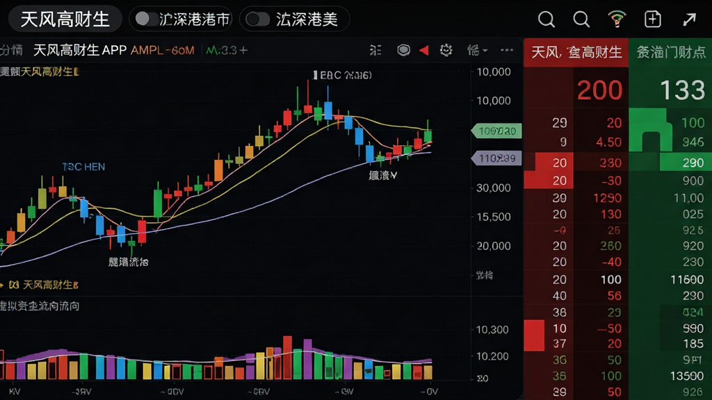Click the red 56 value in order book

click(x=614, y=296)
